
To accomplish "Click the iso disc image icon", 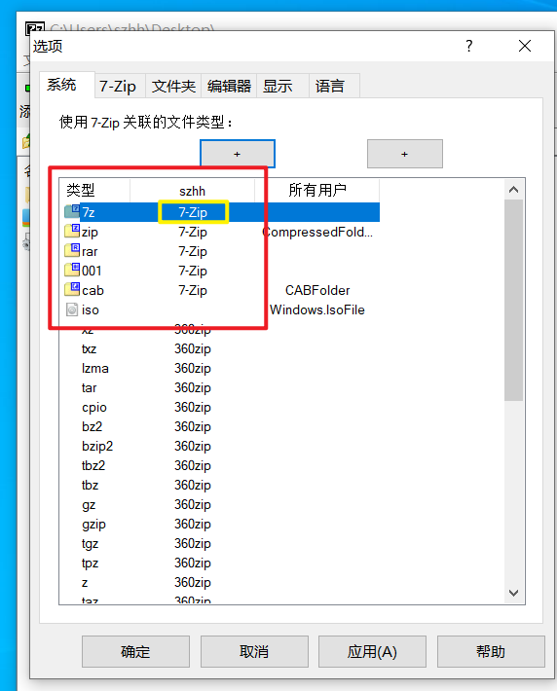I will click(x=72, y=309).
